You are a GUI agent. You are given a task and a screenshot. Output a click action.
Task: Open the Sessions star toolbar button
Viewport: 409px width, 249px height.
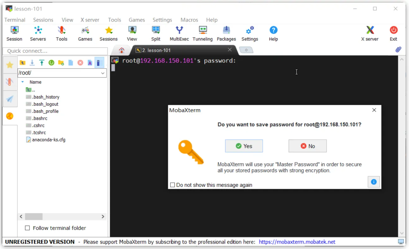pyautogui.click(x=108, y=34)
